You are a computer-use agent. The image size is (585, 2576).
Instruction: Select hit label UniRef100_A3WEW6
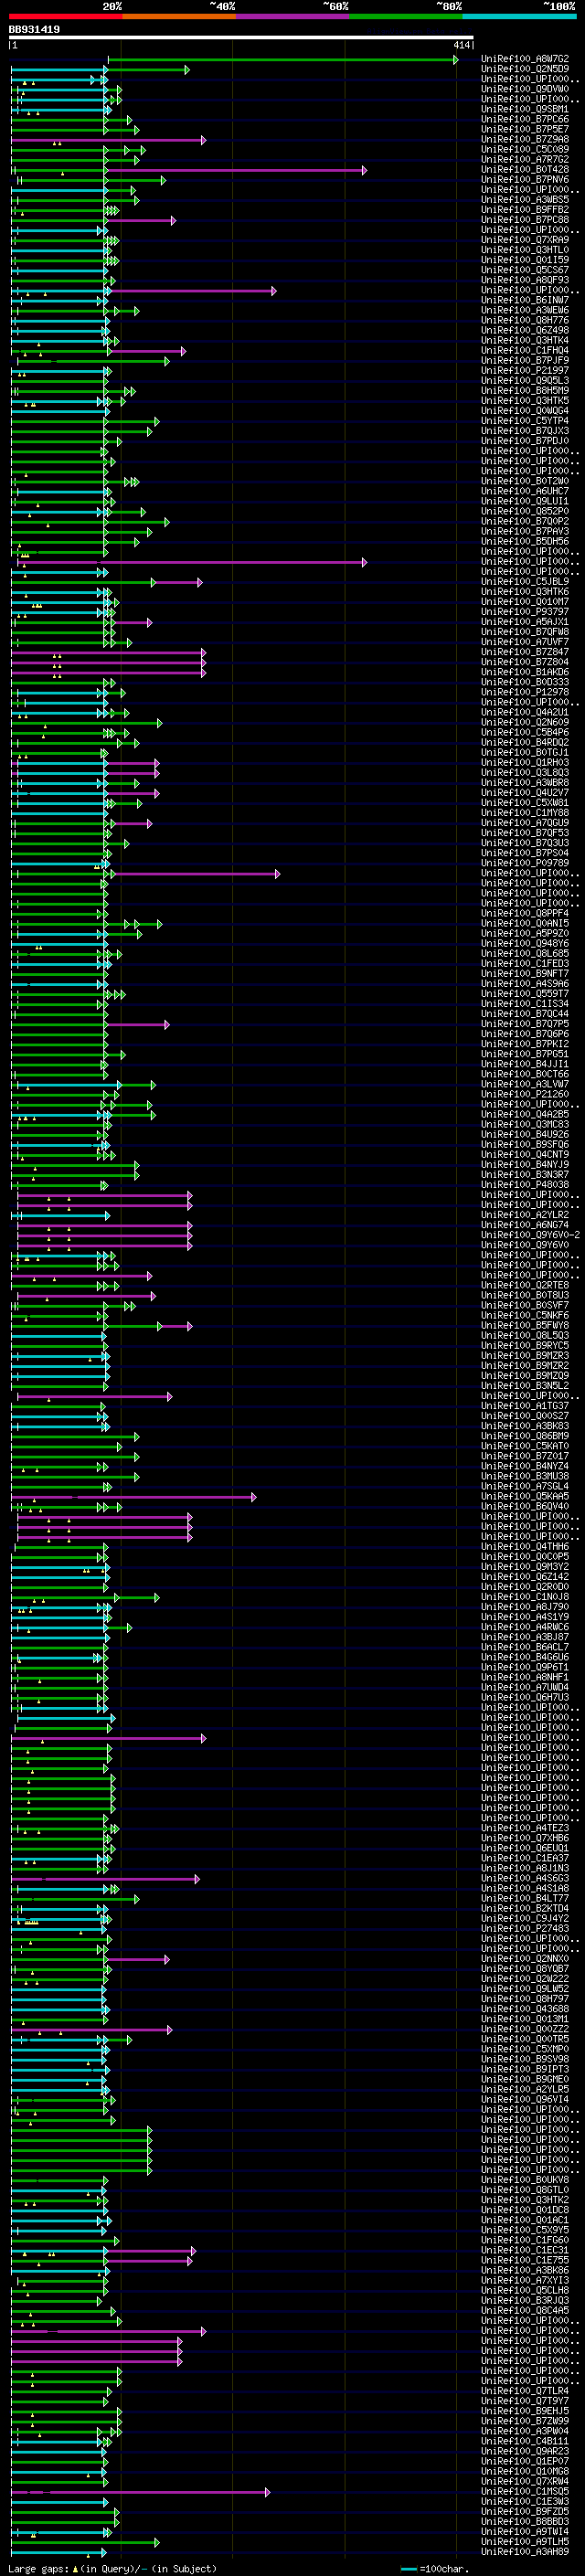point(525,310)
